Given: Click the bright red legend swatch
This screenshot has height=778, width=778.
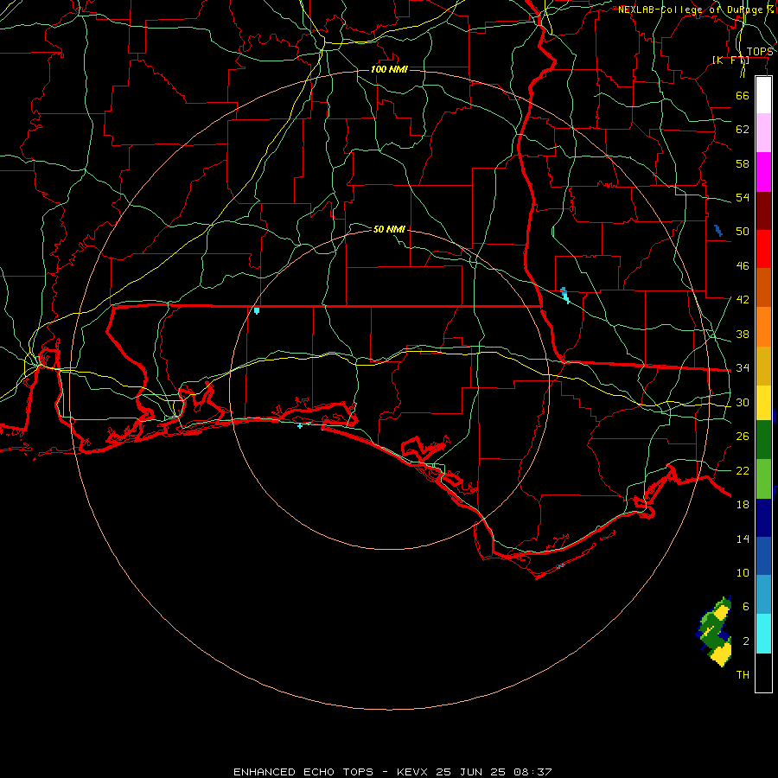Looking at the screenshot, I should point(763,249).
